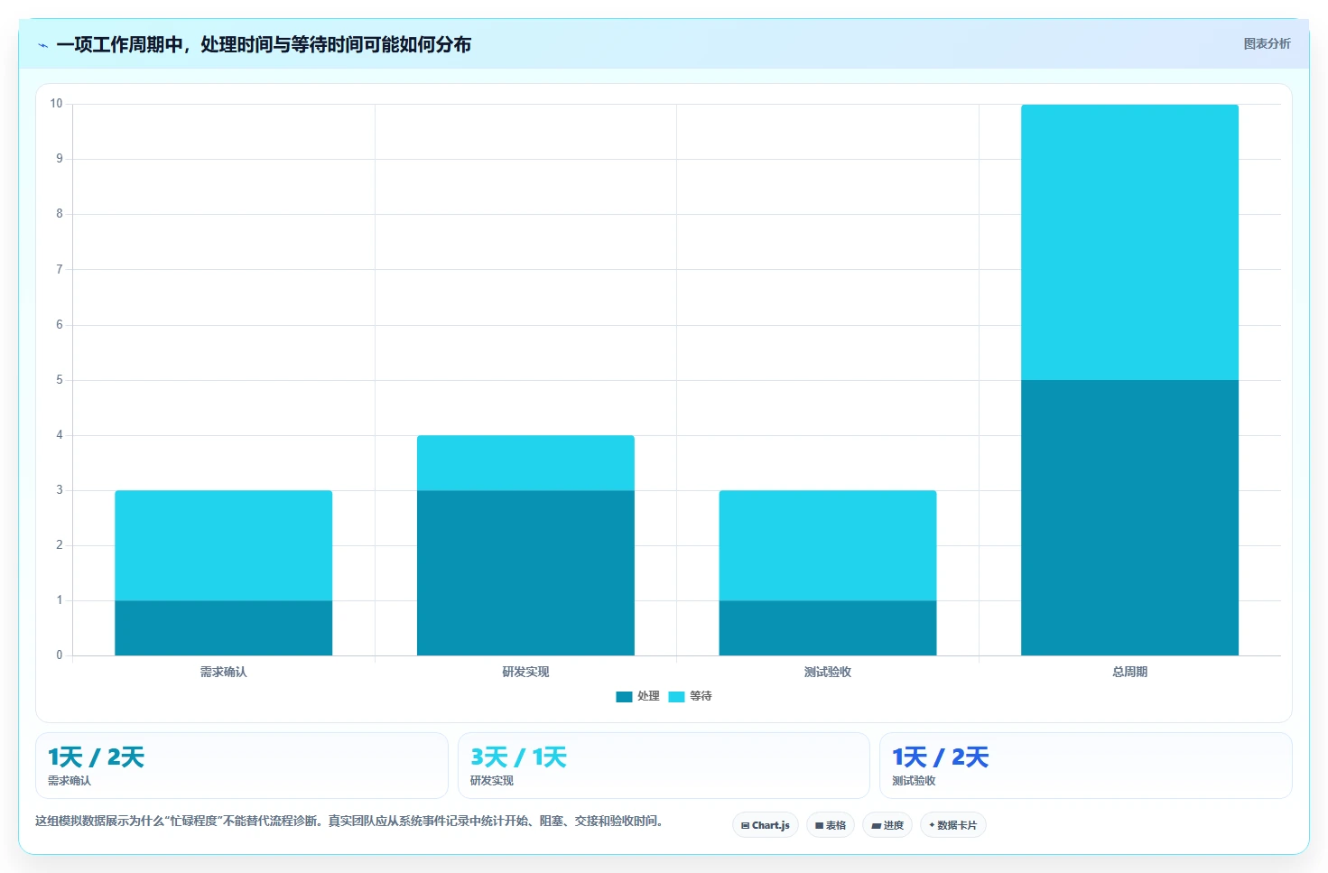Click the 表格 tag
This screenshot has height=873, width=1328.
point(831,825)
